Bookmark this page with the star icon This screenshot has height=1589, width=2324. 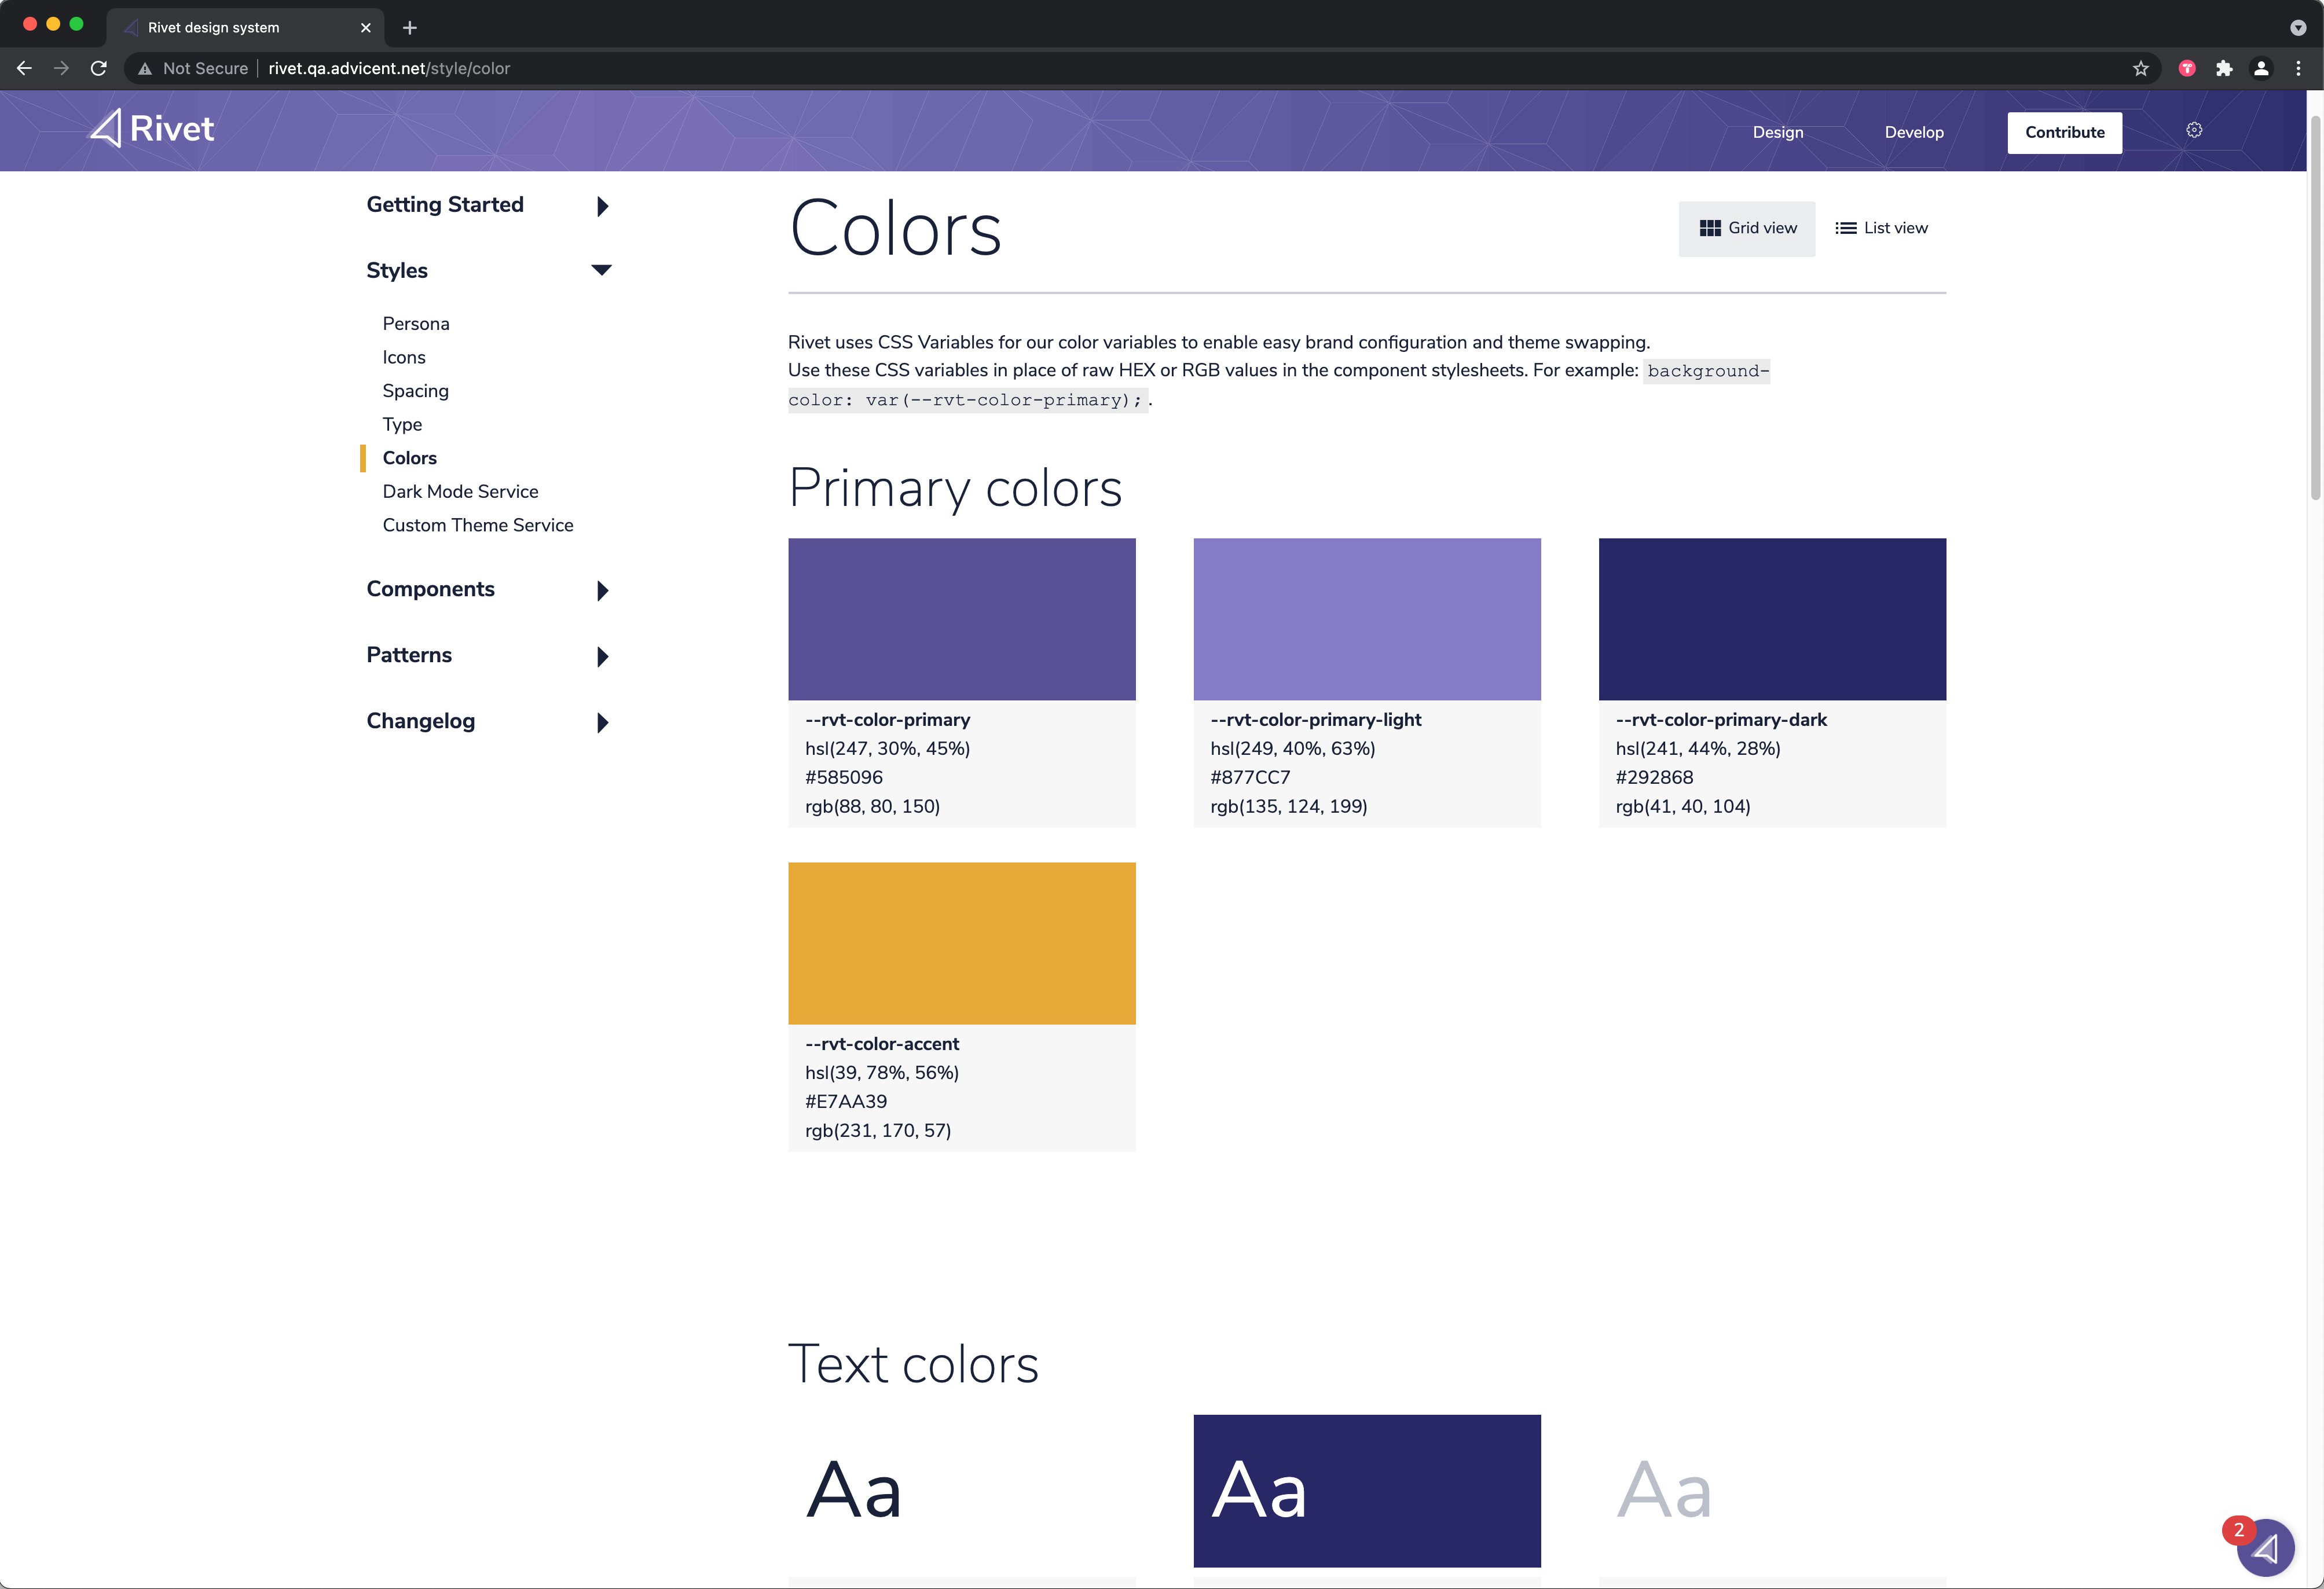(x=2141, y=68)
